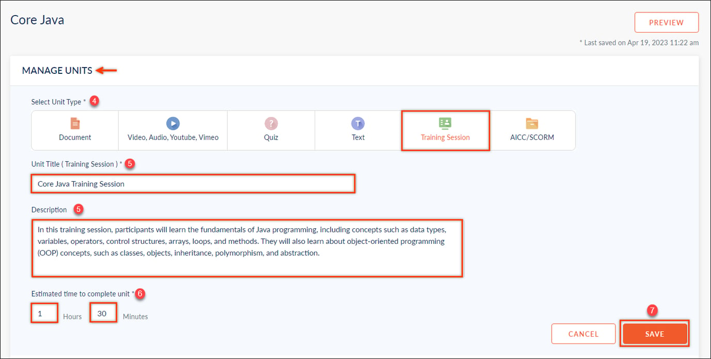This screenshot has height=359, width=711.
Task: Click the AICC/SCORM label
Action: click(x=532, y=137)
